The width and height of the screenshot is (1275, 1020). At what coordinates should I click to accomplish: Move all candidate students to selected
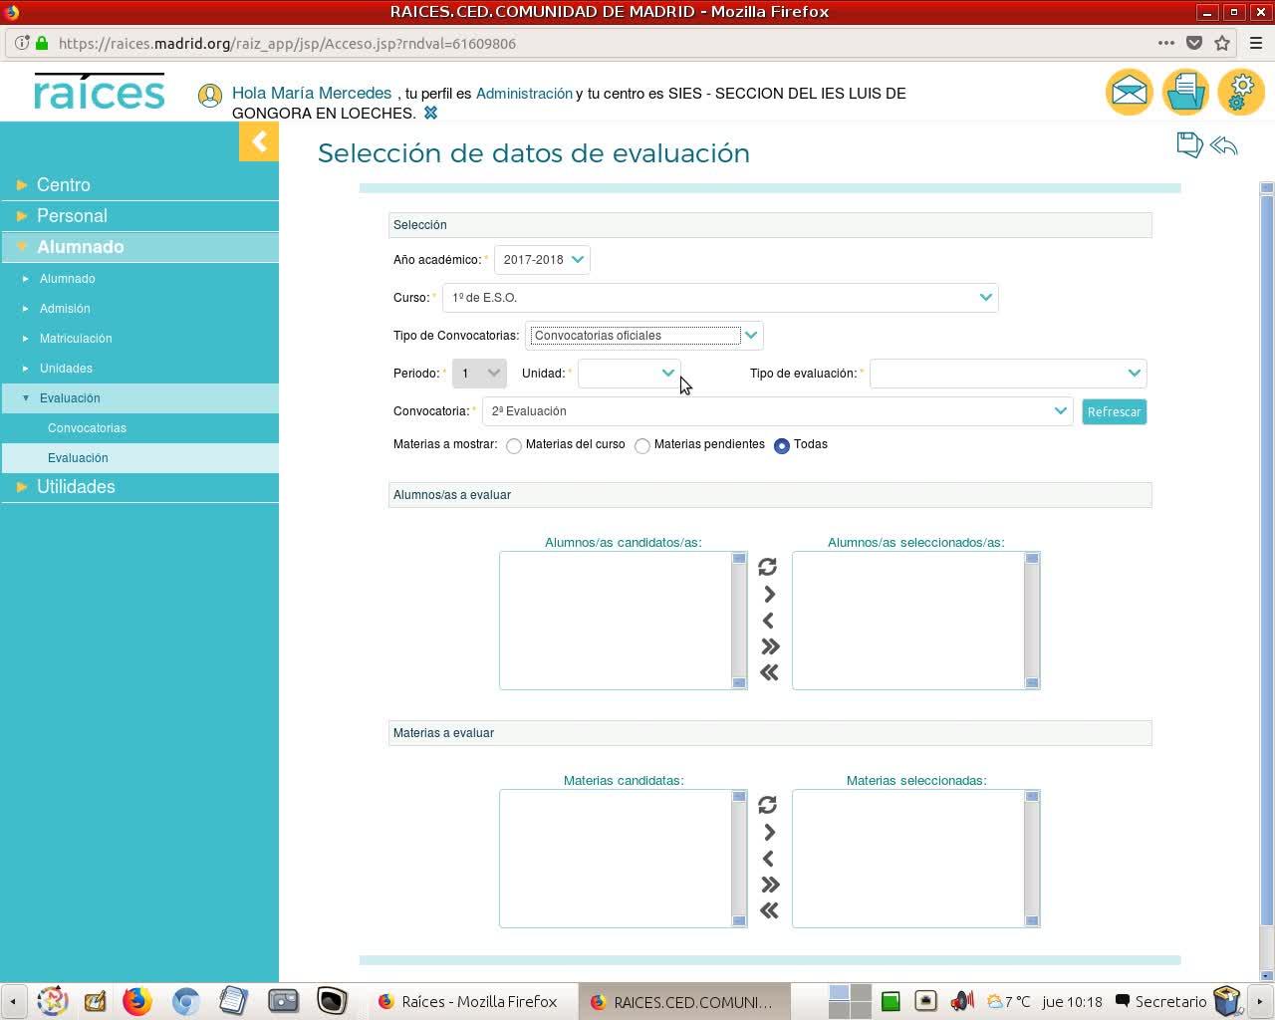click(769, 647)
